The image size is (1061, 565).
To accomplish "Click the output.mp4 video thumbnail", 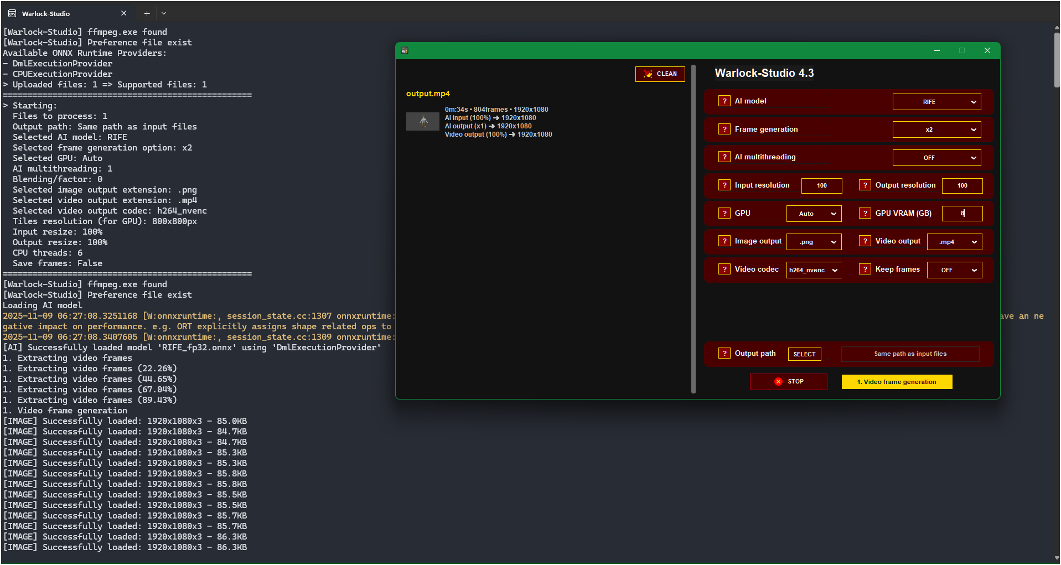I will pyautogui.click(x=423, y=122).
